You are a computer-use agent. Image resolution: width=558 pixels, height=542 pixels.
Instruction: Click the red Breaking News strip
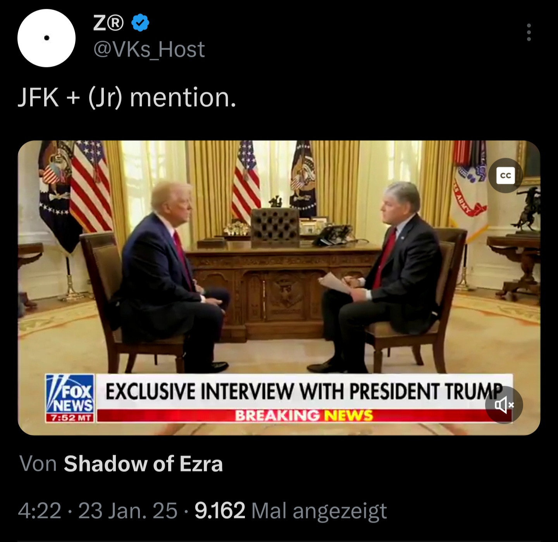click(x=304, y=415)
